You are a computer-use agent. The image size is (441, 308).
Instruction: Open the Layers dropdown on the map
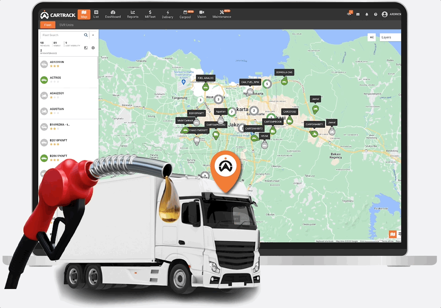pos(390,37)
